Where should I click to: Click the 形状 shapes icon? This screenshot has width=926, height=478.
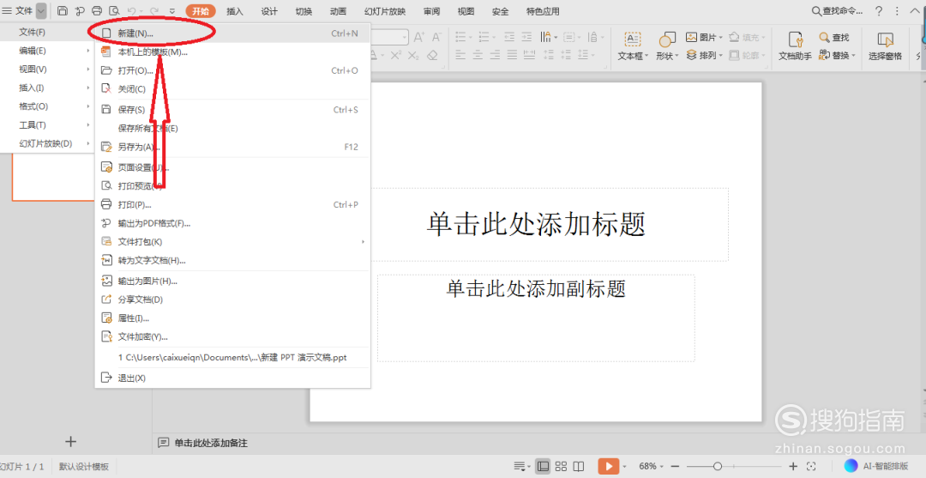pyautogui.click(x=667, y=39)
